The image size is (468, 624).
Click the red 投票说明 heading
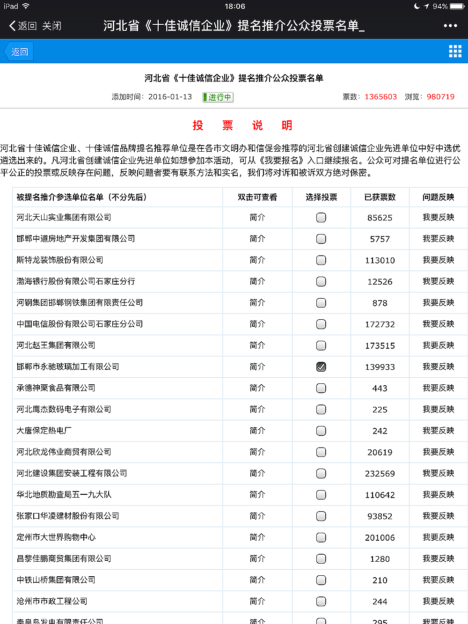pyautogui.click(x=242, y=125)
